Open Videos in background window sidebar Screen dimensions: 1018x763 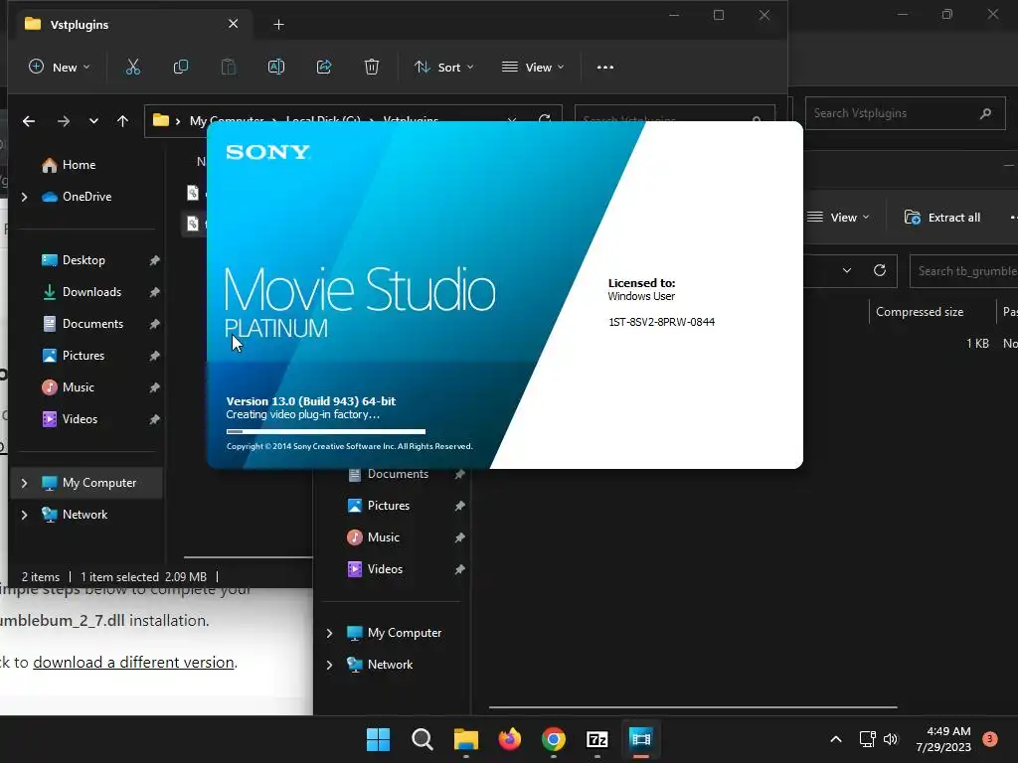tap(375, 569)
